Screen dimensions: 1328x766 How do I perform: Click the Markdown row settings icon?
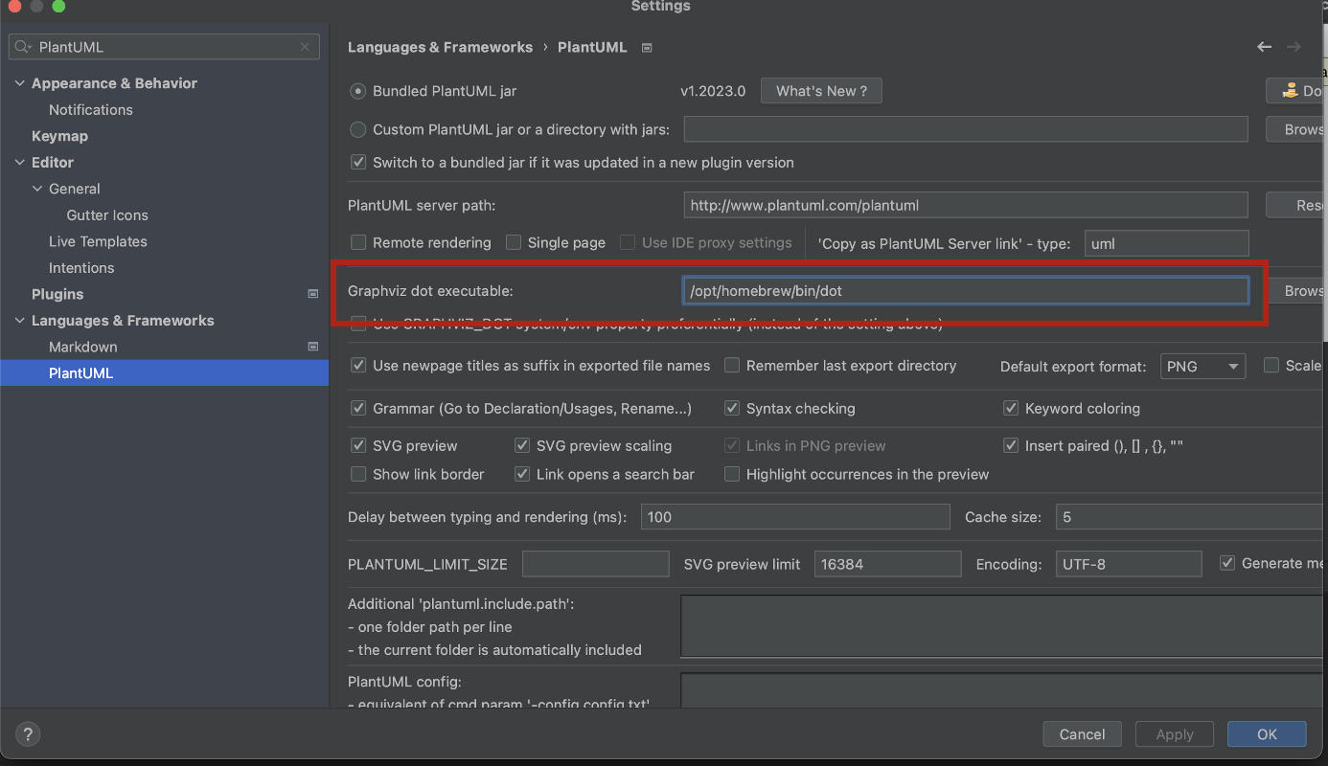[312, 347]
